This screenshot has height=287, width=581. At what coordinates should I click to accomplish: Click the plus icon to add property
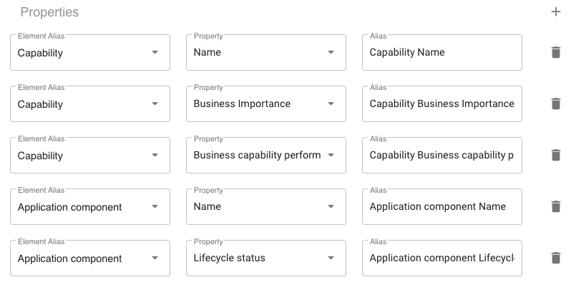(556, 12)
